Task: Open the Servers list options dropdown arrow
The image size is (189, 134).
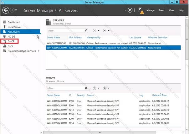Action: pos(99,30)
